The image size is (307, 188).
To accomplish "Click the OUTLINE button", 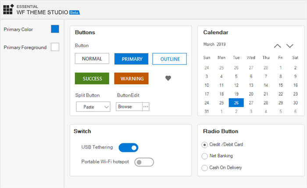I will point(169,59).
